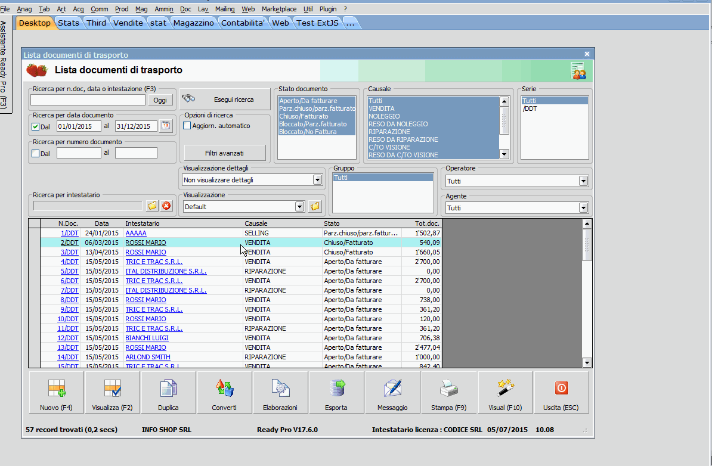Viewport: 712px width, 466px height.
Task: Toggle the date search Dal checkbox
Action: 35,126
